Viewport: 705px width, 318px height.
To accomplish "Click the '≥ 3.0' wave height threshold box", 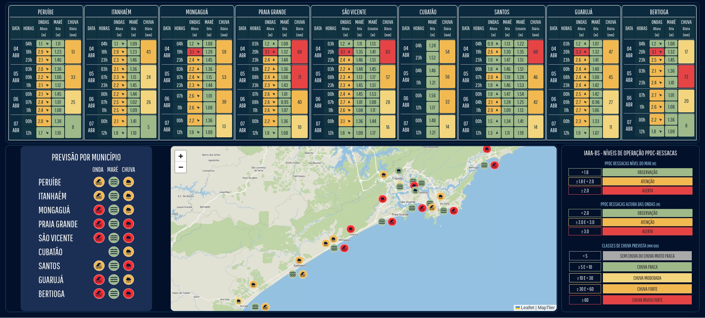I will pos(585,231).
